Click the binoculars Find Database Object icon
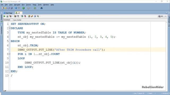 click(41, 8)
